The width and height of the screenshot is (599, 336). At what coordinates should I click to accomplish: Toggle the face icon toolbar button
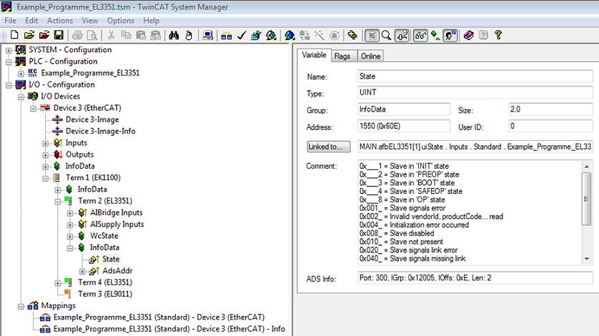pyautogui.click(x=450, y=35)
